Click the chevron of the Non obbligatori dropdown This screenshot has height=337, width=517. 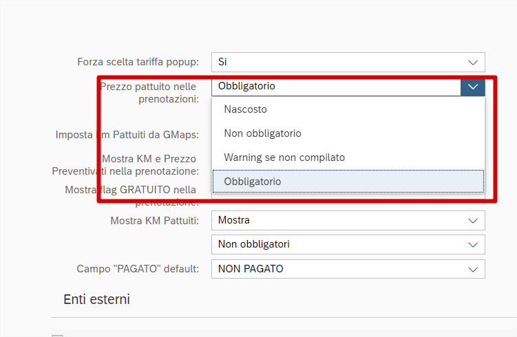[x=473, y=245]
